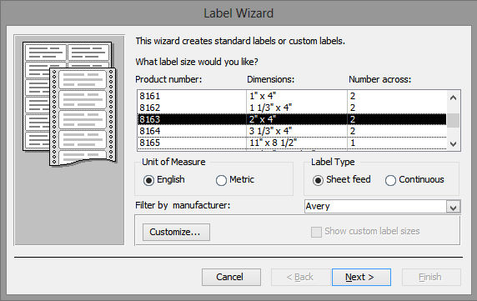Click the < Back button
Viewport: 477px width, 301px height.
pyautogui.click(x=300, y=277)
